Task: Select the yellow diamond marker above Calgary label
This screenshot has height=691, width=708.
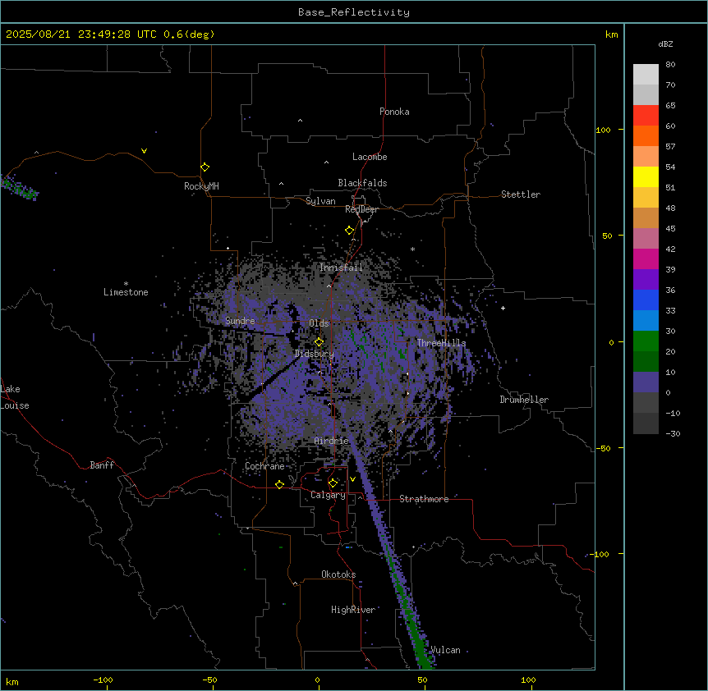Action: [x=333, y=483]
